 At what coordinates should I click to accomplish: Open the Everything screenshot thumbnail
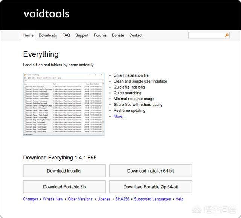tap(64, 104)
